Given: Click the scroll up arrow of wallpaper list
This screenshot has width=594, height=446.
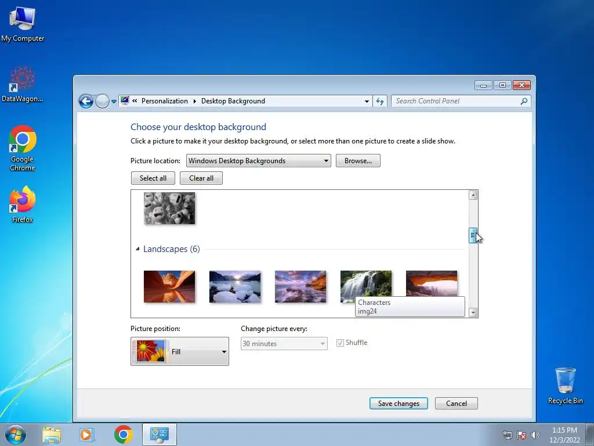Looking at the screenshot, I should point(473,195).
